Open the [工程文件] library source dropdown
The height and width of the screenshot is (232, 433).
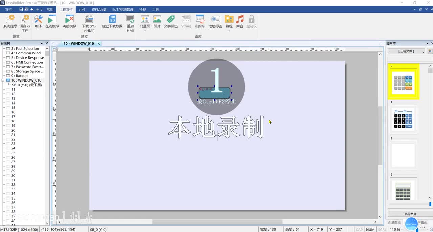[x=406, y=51]
